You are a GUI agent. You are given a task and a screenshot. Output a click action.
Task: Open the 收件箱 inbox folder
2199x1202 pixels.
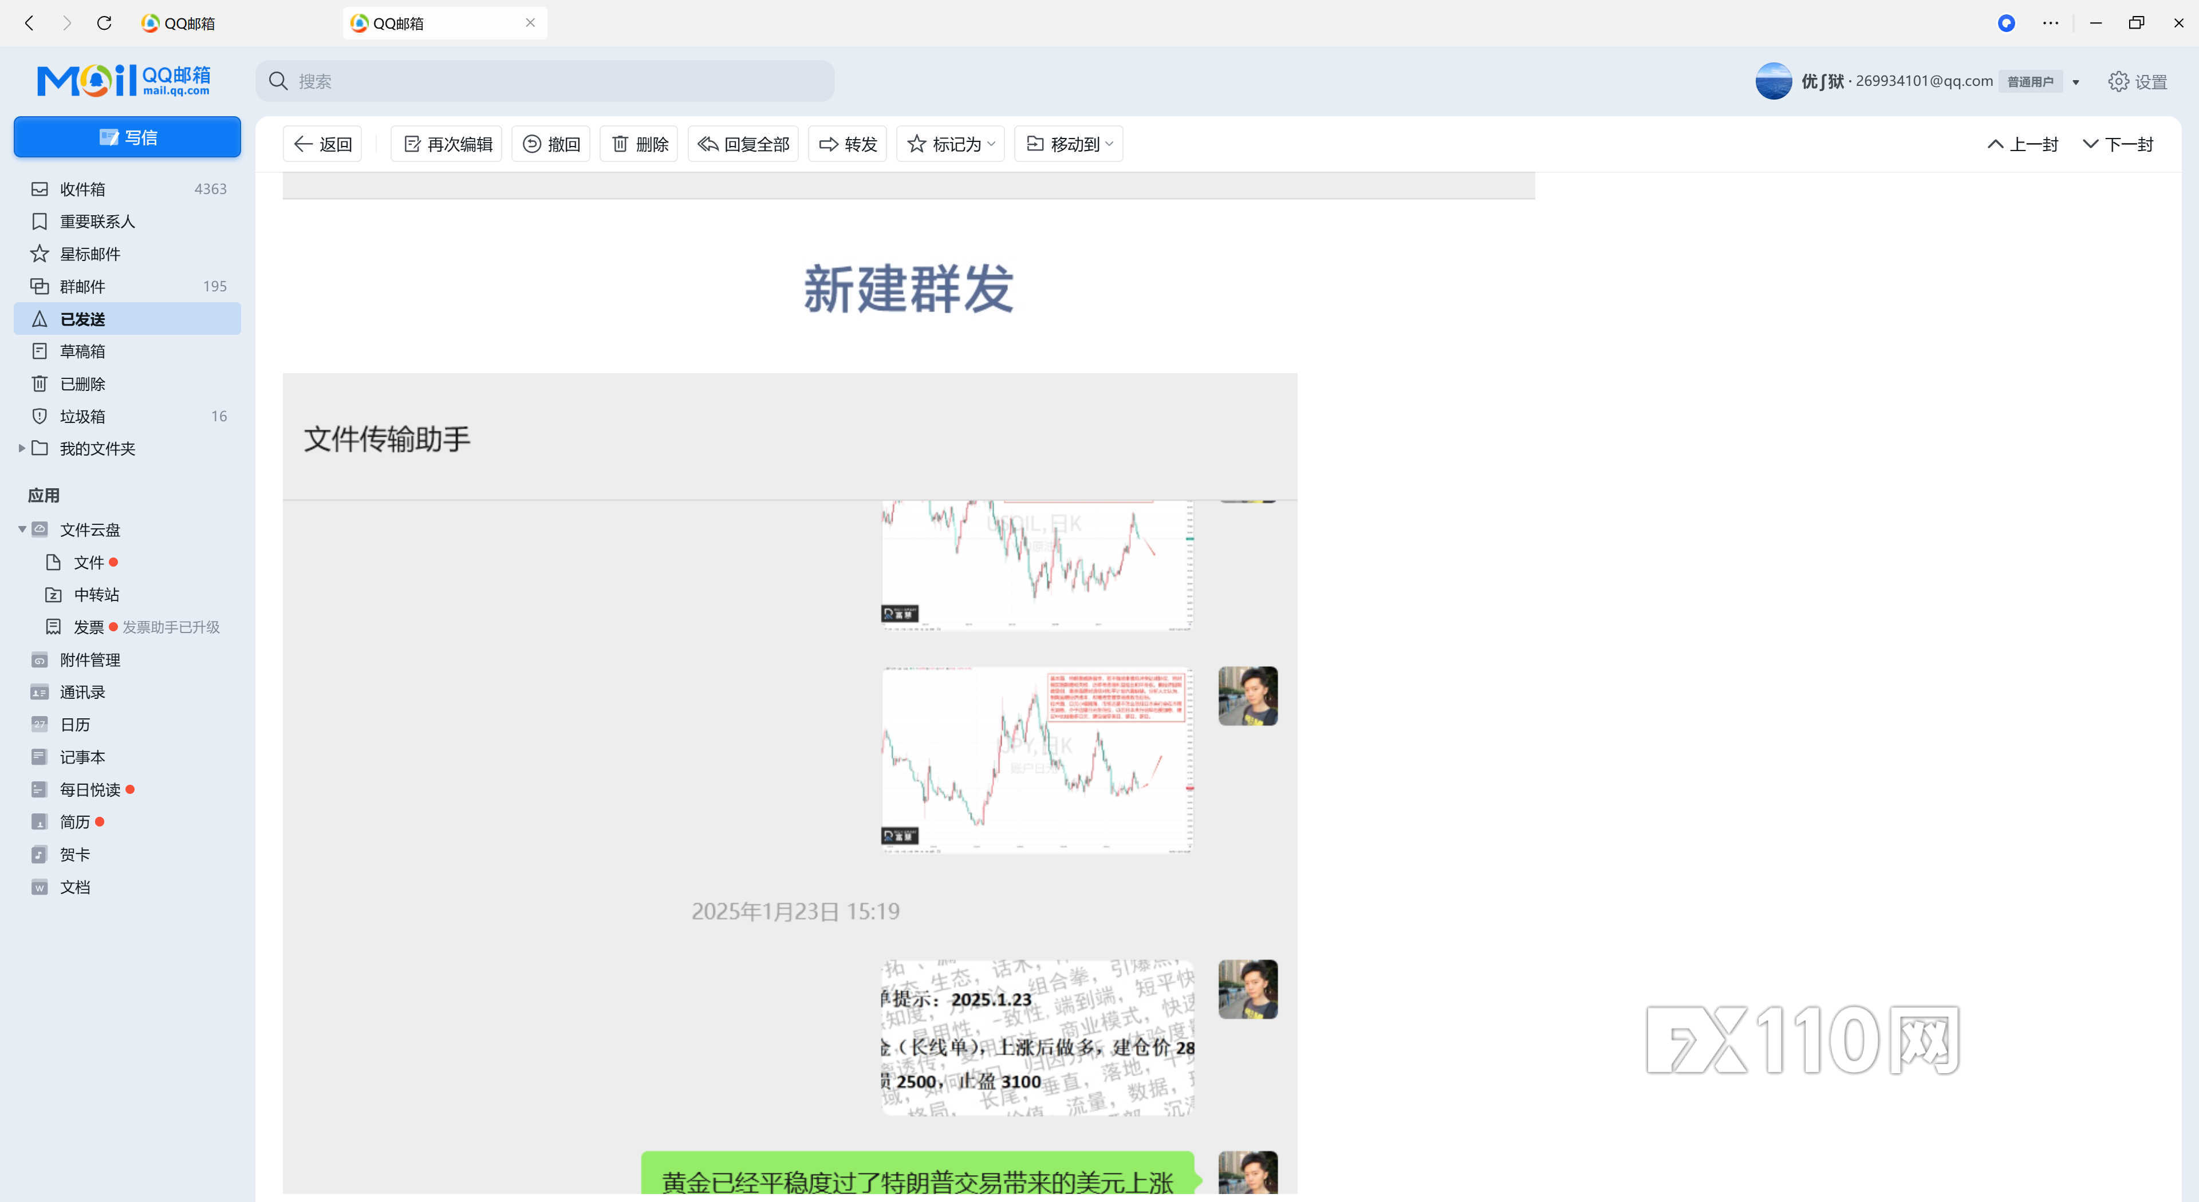tap(127, 188)
